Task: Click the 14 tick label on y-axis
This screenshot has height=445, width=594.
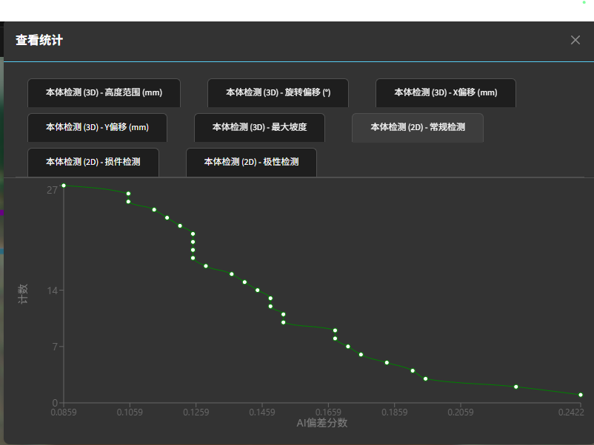Action: tap(52, 291)
